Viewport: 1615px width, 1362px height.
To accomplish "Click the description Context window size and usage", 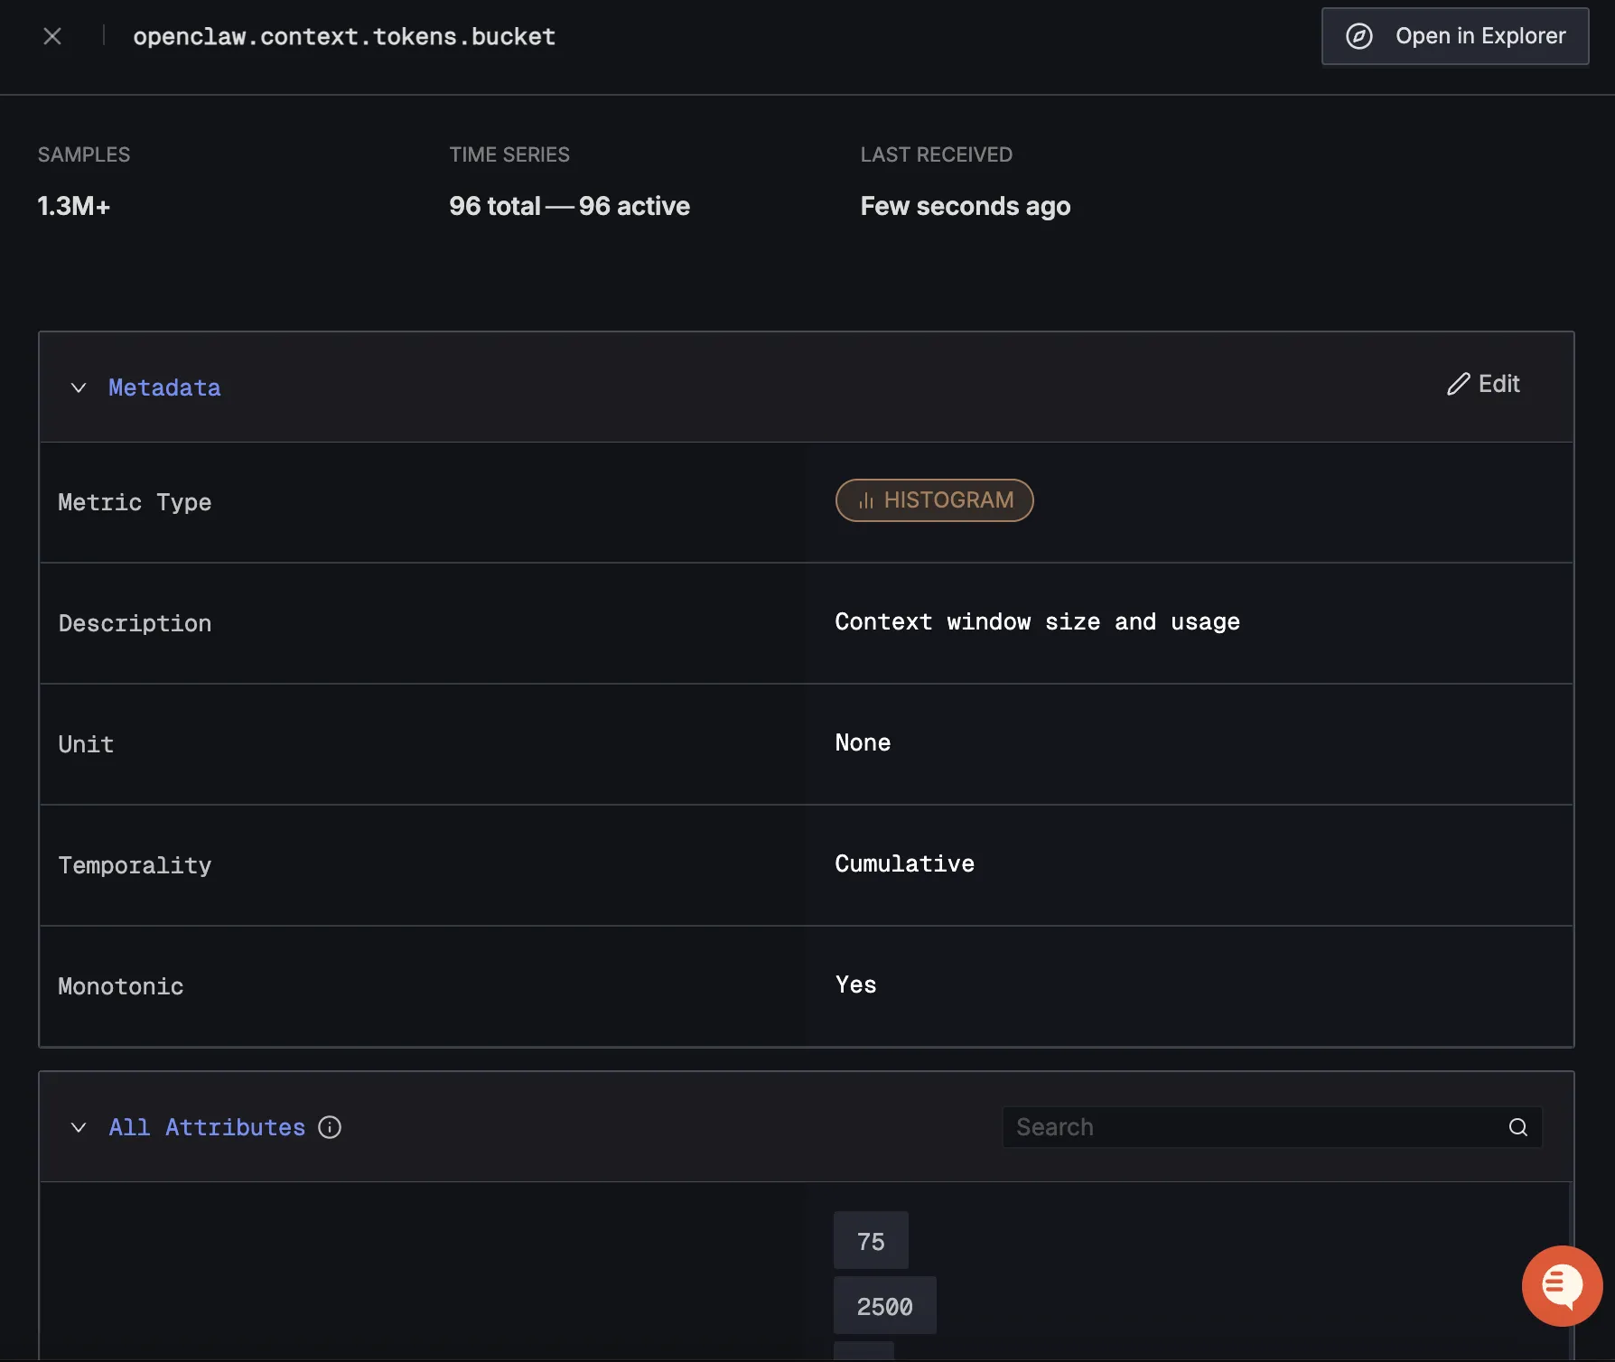I will coord(1037,622).
